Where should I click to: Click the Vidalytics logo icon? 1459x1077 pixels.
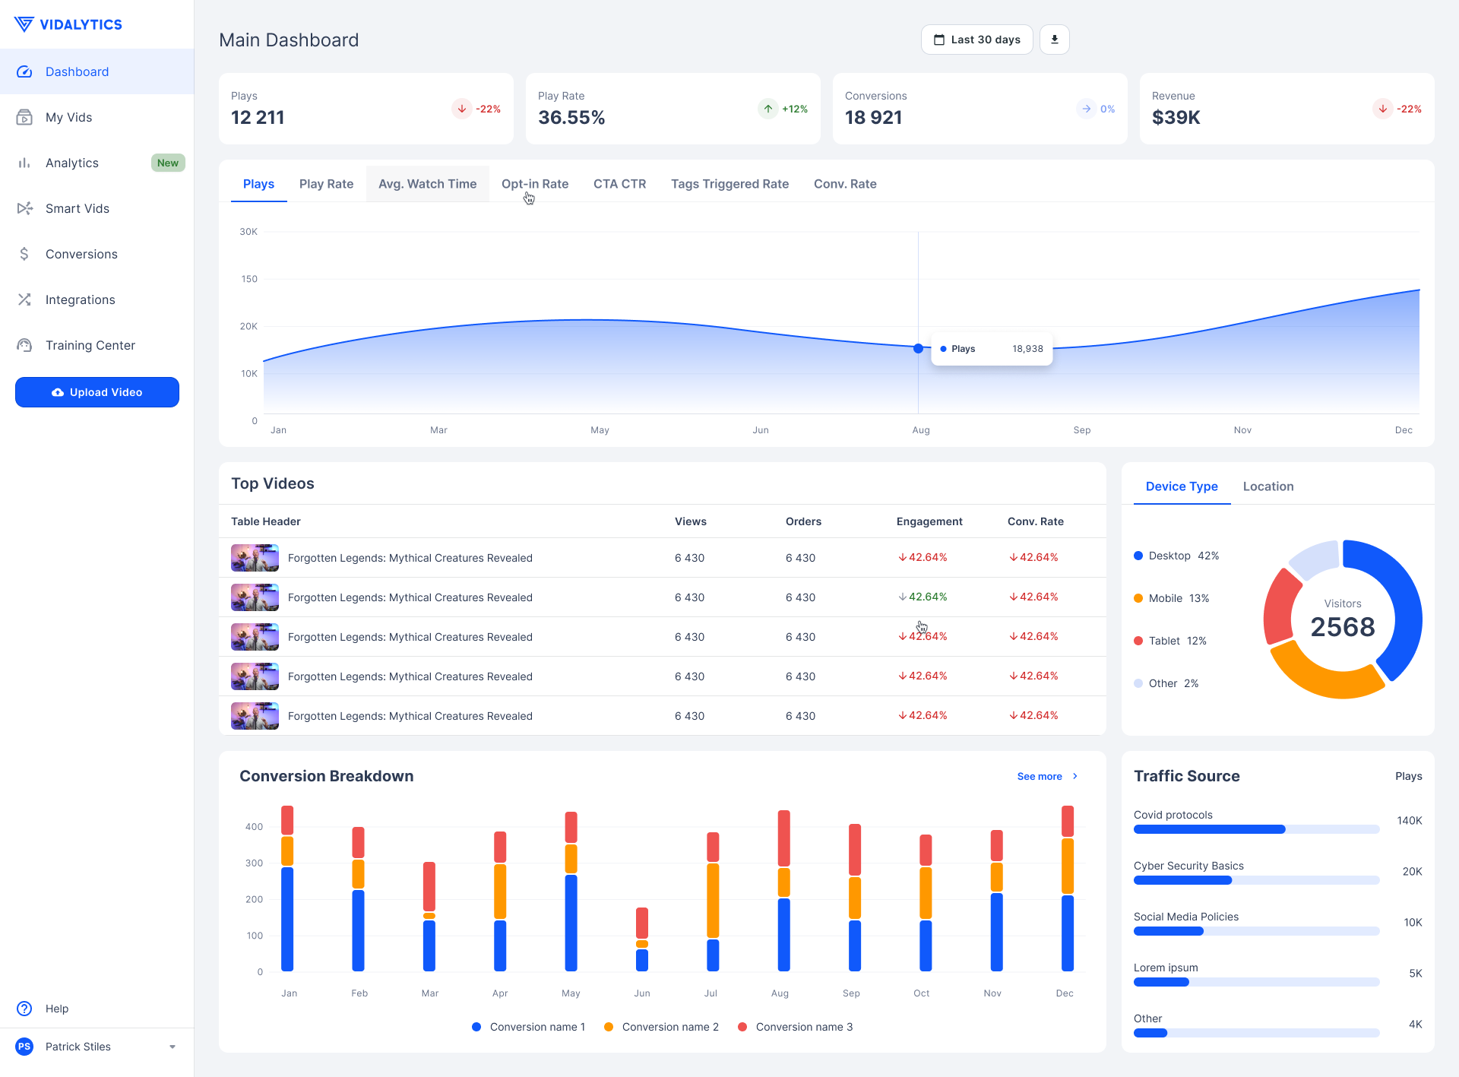[x=24, y=24]
